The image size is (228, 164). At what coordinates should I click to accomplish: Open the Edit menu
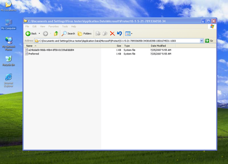pyautogui.click(x=34, y=26)
